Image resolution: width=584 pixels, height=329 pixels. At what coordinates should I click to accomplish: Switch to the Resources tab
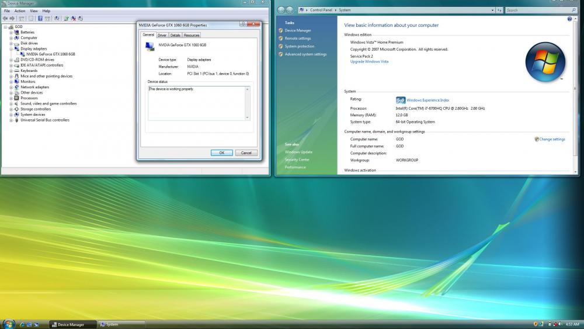pos(192,35)
